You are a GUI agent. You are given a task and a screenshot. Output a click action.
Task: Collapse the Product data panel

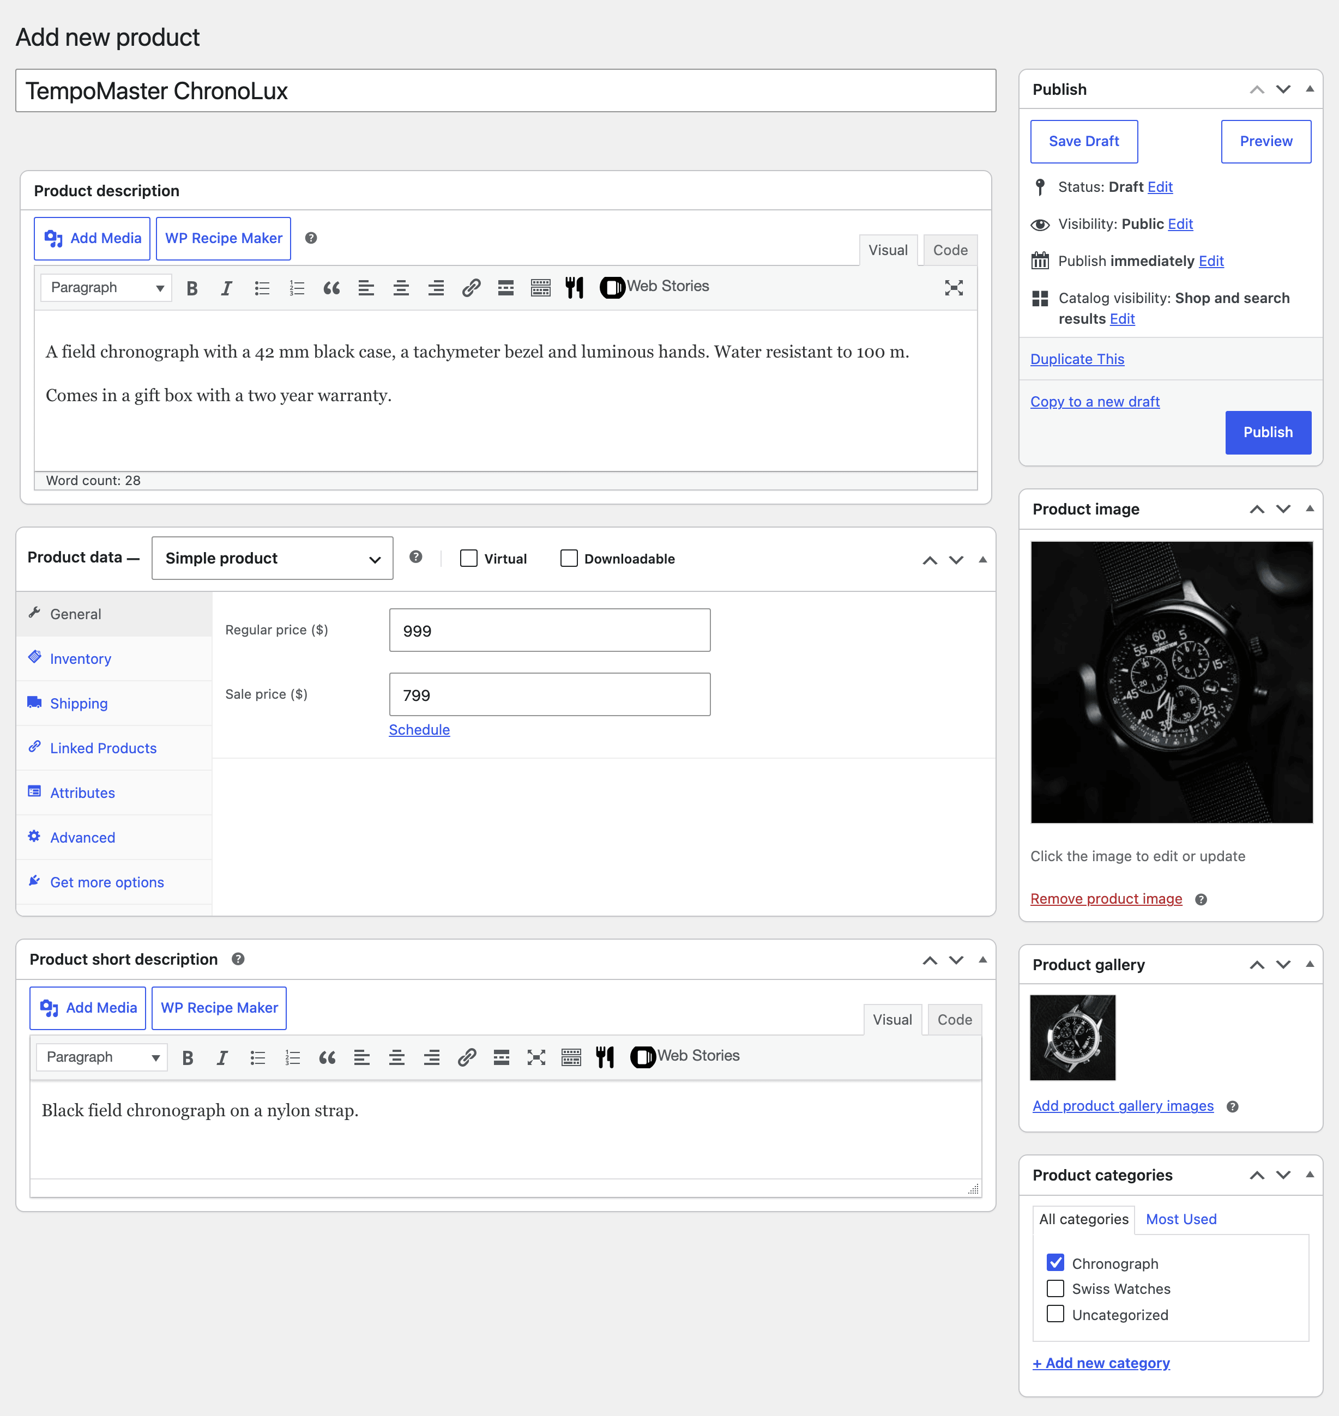(x=983, y=560)
